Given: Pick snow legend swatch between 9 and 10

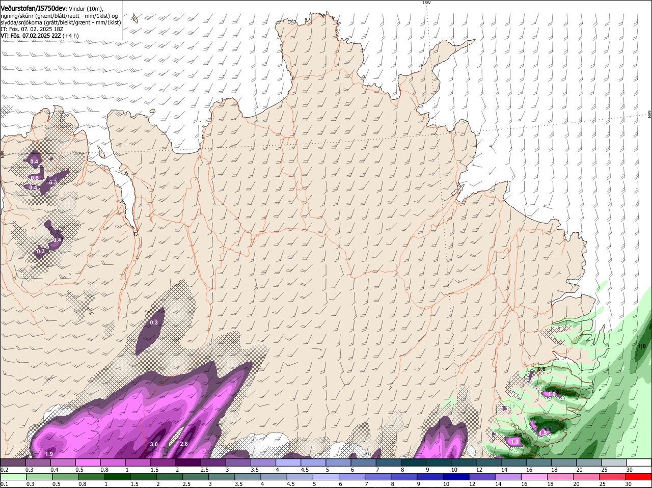Looking at the screenshot, I should [x=439, y=463].
